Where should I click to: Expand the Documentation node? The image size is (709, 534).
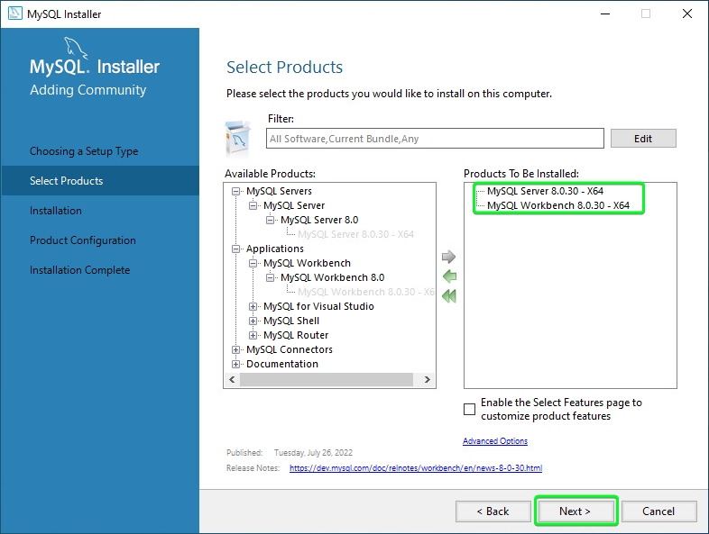[235, 365]
